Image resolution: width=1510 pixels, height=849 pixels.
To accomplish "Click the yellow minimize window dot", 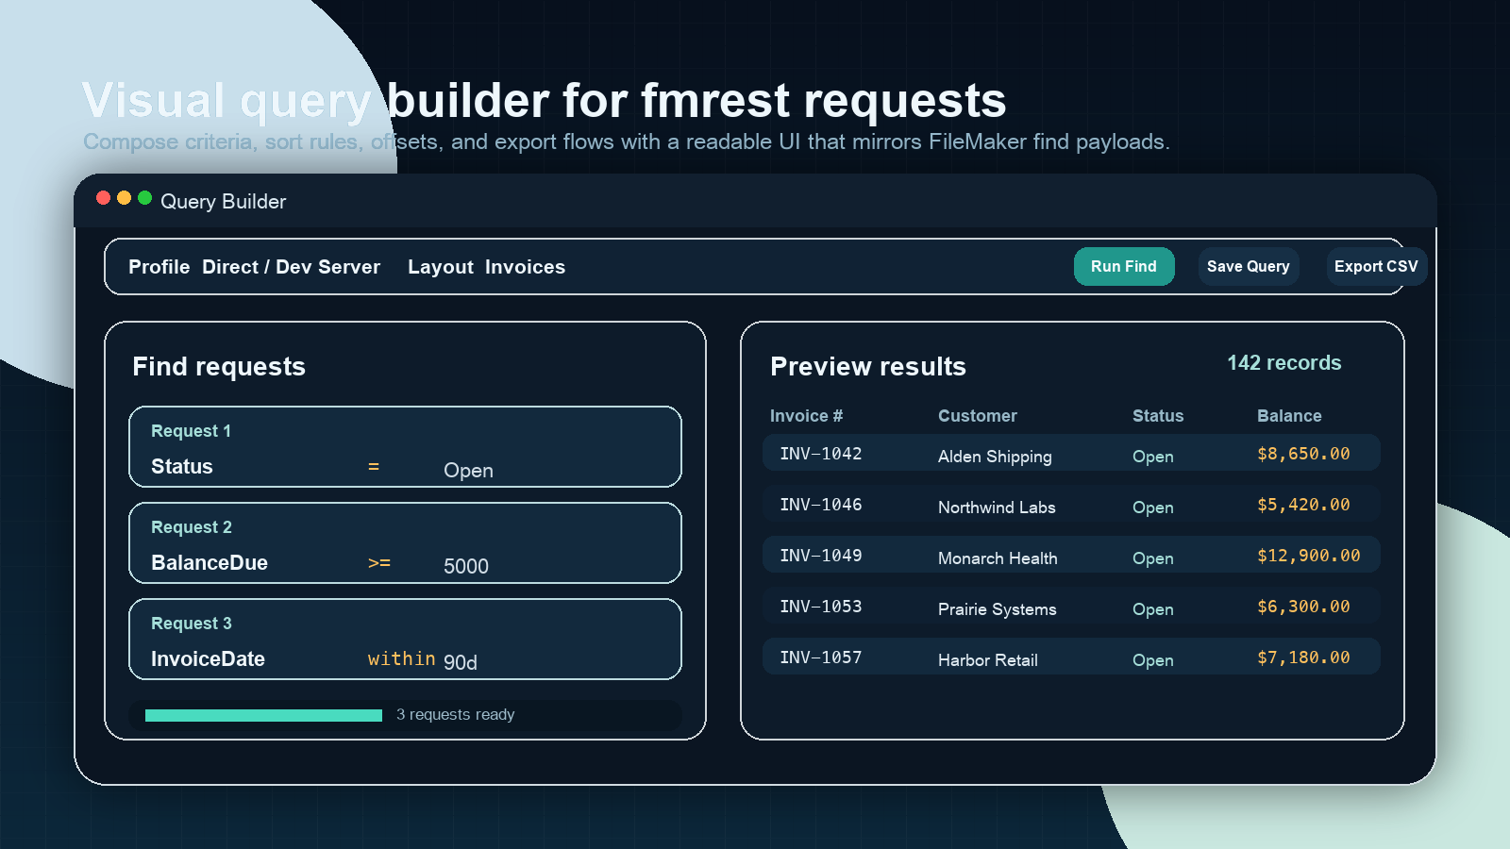I will (125, 198).
